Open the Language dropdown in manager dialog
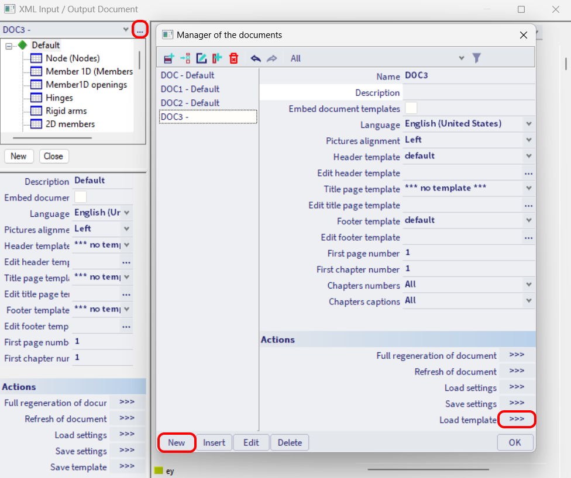The height and width of the screenshot is (478, 571). tap(528, 124)
